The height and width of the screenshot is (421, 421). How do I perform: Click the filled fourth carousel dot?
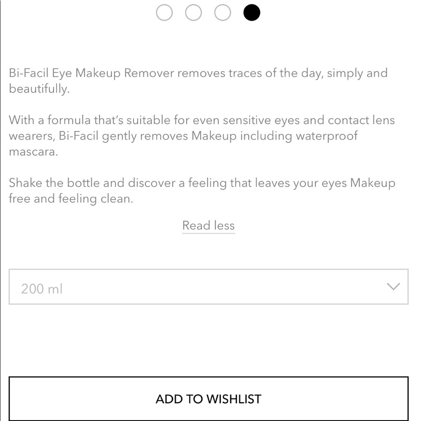coord(252,13)
